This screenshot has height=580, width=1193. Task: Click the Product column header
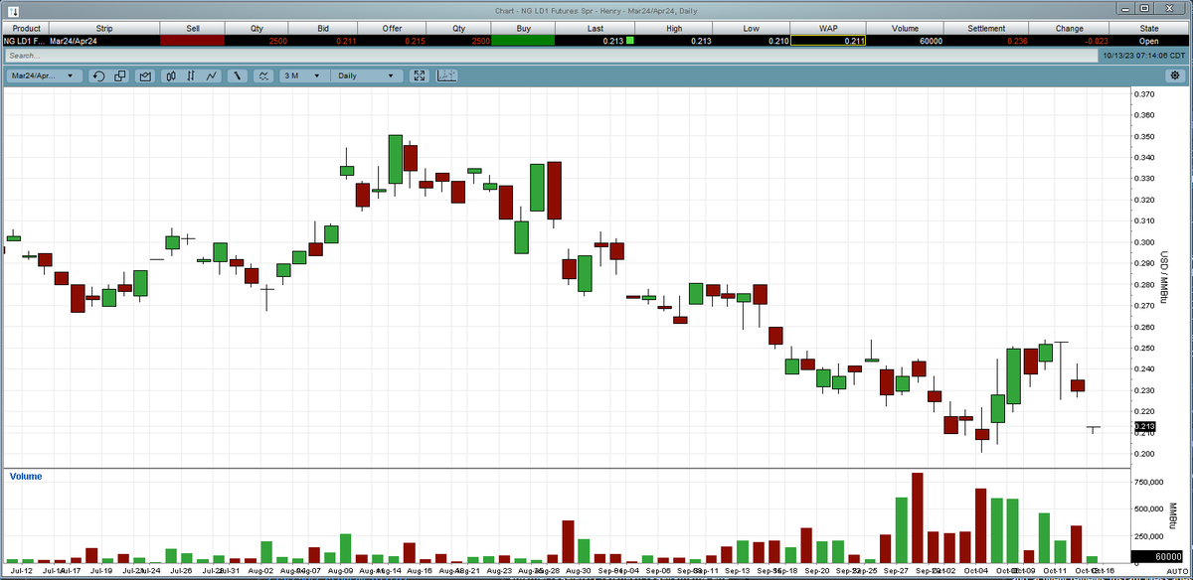pos(27,29)
